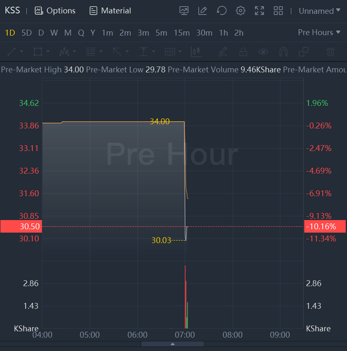The image size is (347, 351).
Task: Click the Material button
Action: [x=110, y=10]
